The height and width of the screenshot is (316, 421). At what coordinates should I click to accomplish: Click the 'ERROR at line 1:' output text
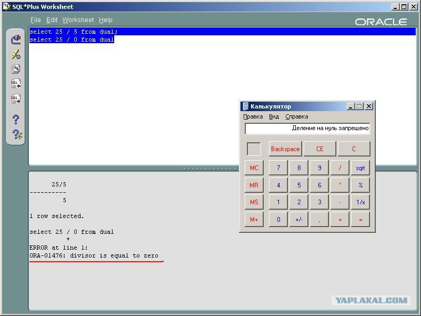point(58,248)
